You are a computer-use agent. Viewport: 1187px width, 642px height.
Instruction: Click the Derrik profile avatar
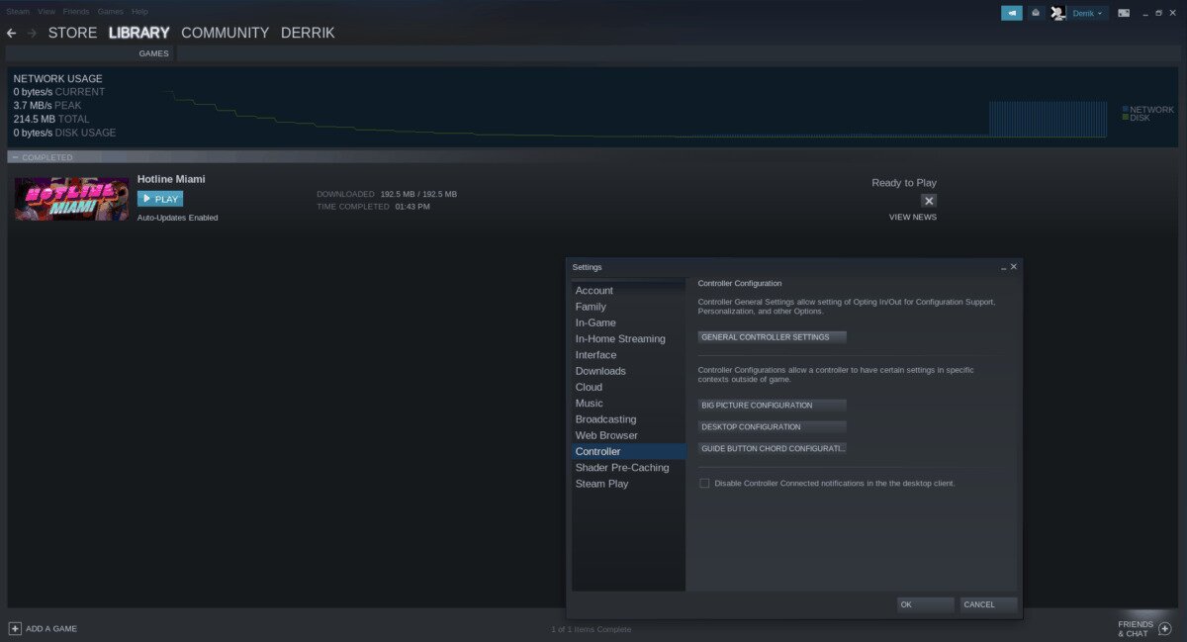click(1058, 13)
